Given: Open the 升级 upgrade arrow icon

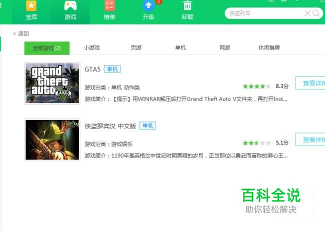Looking at the screenshot, I should 148,6.
